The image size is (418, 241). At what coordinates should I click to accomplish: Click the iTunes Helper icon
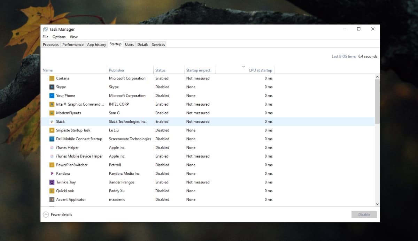[52, 148]
